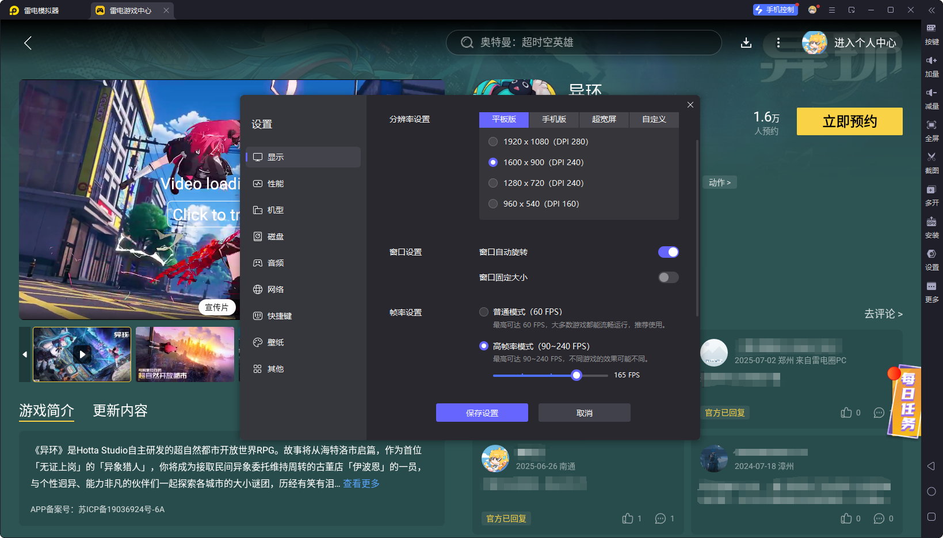Click the 全屏 fullscreen icon

[x=932, y=131]
